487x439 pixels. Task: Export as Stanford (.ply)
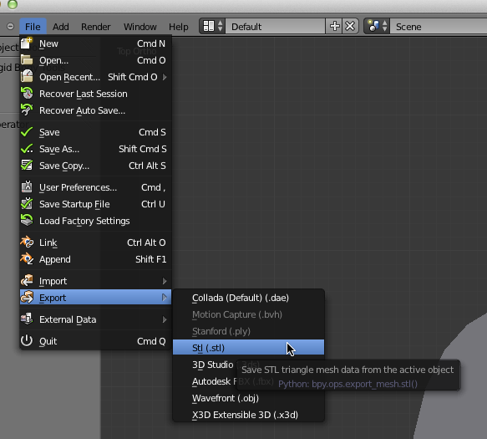tap(248, 331)
